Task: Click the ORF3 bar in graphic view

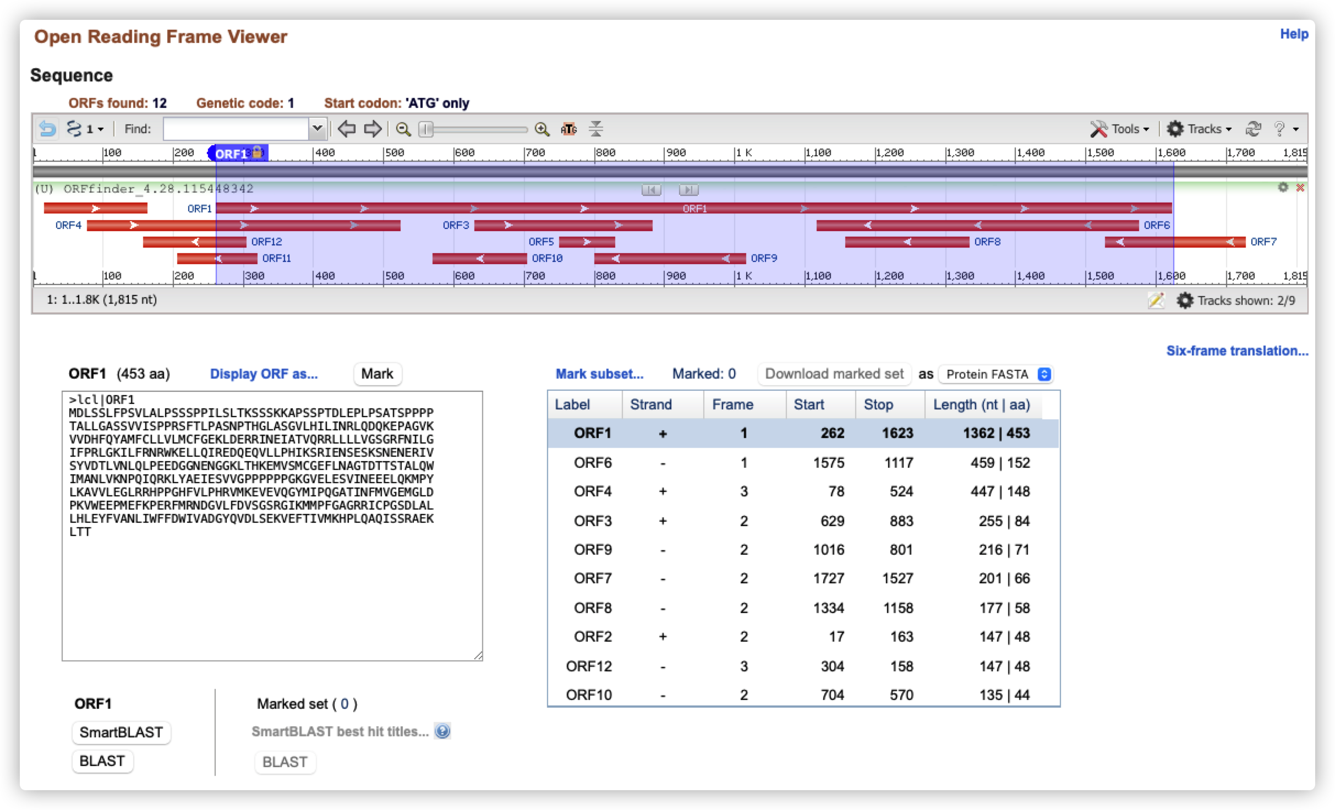Action: (x=563, y=226)
